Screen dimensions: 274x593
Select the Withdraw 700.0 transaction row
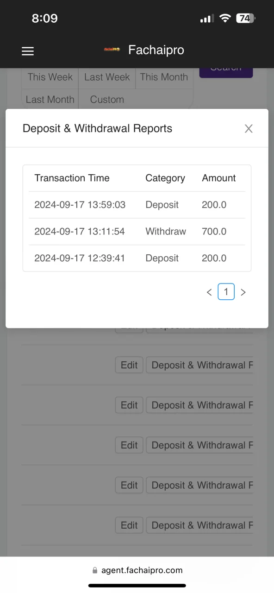137,231
